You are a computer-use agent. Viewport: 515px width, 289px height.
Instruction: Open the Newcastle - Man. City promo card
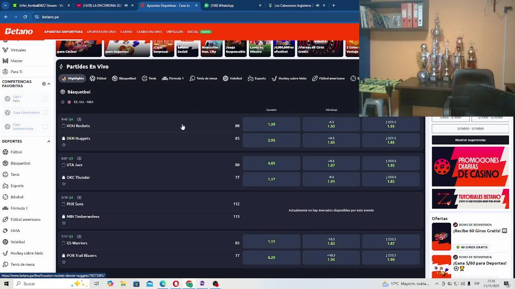pos(211,49)
